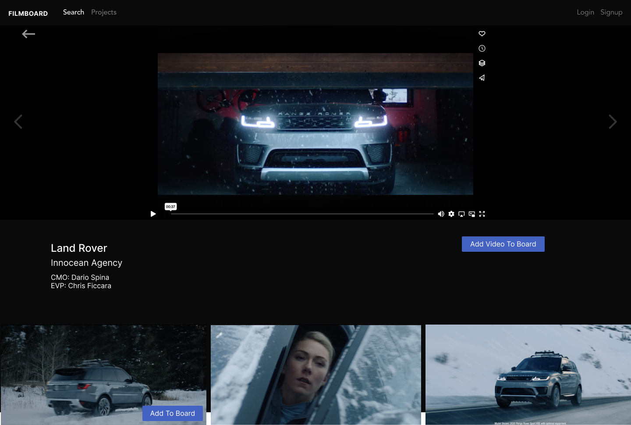This screenshot has width=631, height=425.
Task: Play the Land Rover video
Action: click(x=153, y=214)
